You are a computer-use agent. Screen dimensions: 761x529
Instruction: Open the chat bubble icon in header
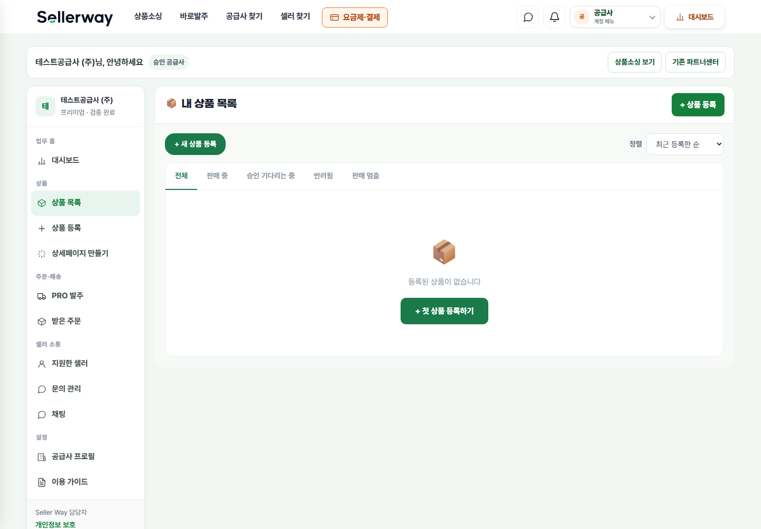[528, 17]
